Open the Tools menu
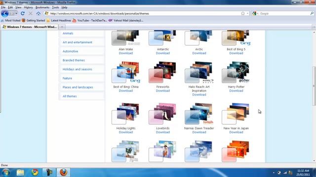 (55, 7)
